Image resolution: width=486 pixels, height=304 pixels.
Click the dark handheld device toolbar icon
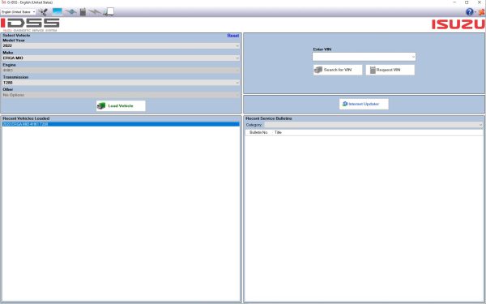tap(83, 12)
